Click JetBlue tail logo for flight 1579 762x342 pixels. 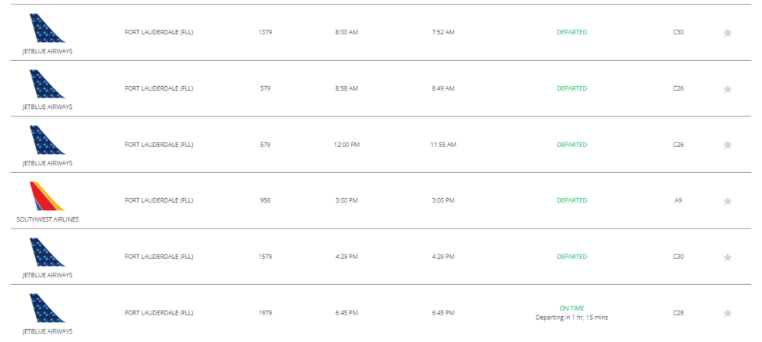pos(47,252)
